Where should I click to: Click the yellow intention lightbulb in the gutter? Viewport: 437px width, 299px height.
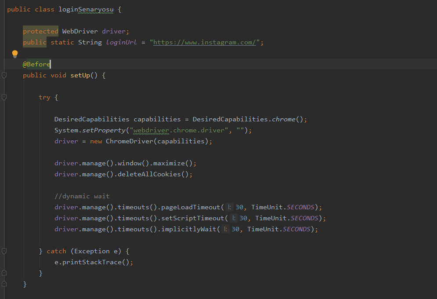point(14,53)
